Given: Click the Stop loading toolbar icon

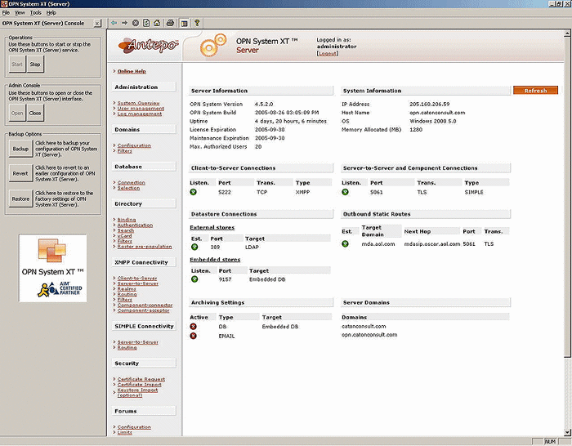Looking at the screenshot, I should 136,23.
